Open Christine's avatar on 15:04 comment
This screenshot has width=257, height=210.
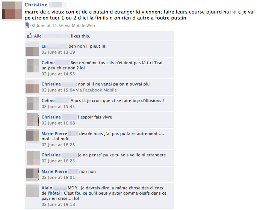(32, 87)
